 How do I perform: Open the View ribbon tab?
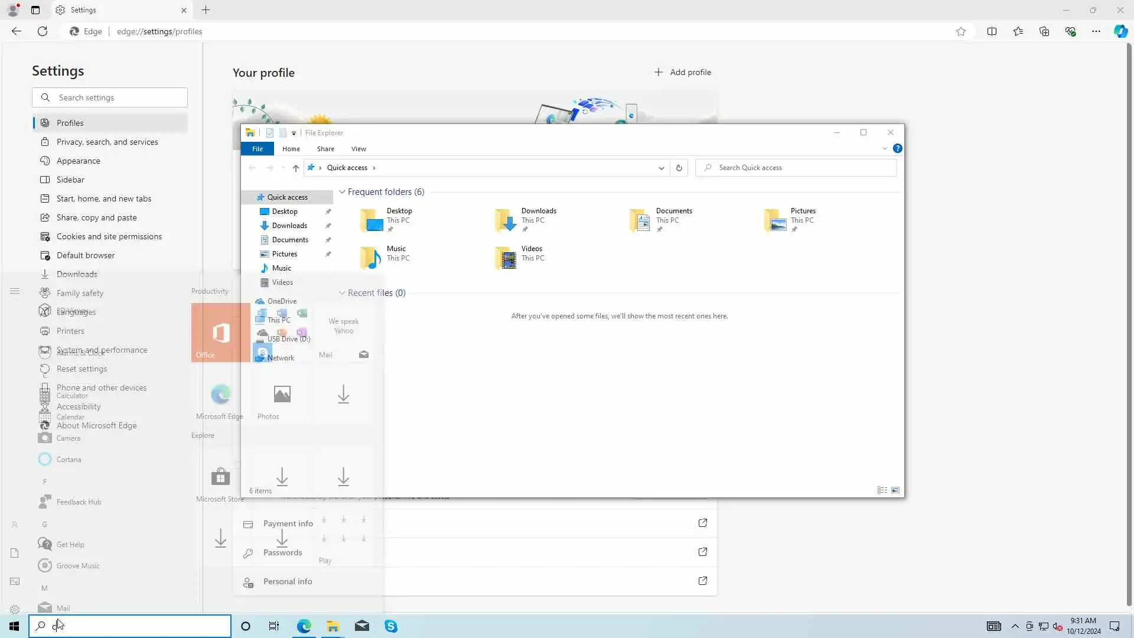click(359, 149)
